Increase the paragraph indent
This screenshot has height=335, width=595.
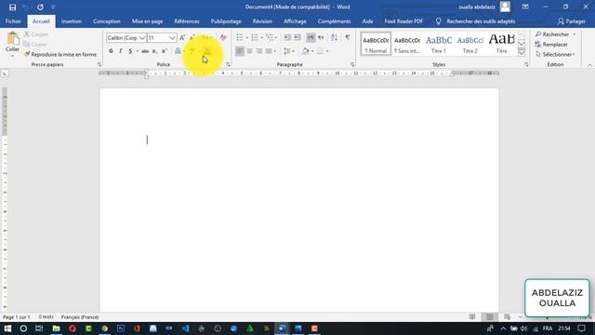(x=297, y=37)
